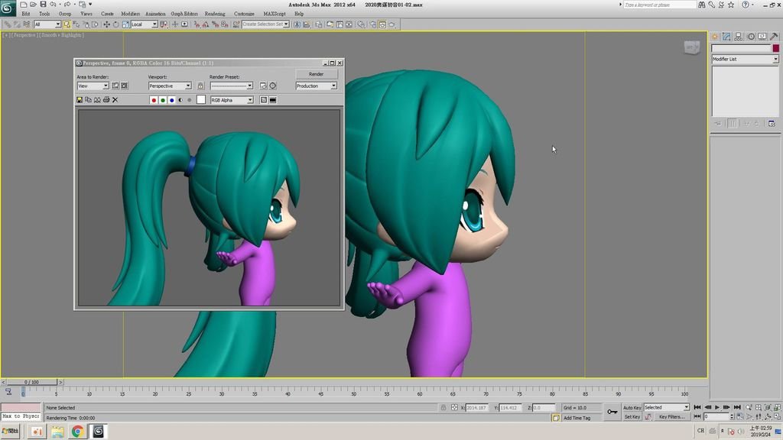Click Chrome icon in taskbar
The width and height of the screenshot is (783, 440).
[77, 431]
